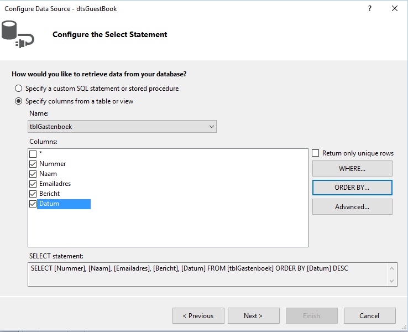This screenshot has height=332, width=408.
Task: Open the Advanced SQL options
Action: [352, 207]
